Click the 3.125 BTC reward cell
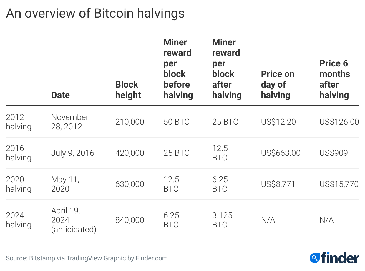The height and width of the screenshot is (271, 365). point(222,220)
